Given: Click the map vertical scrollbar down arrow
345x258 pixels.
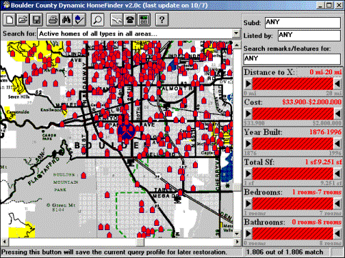Looking at the screenshot, I should 237,234.
